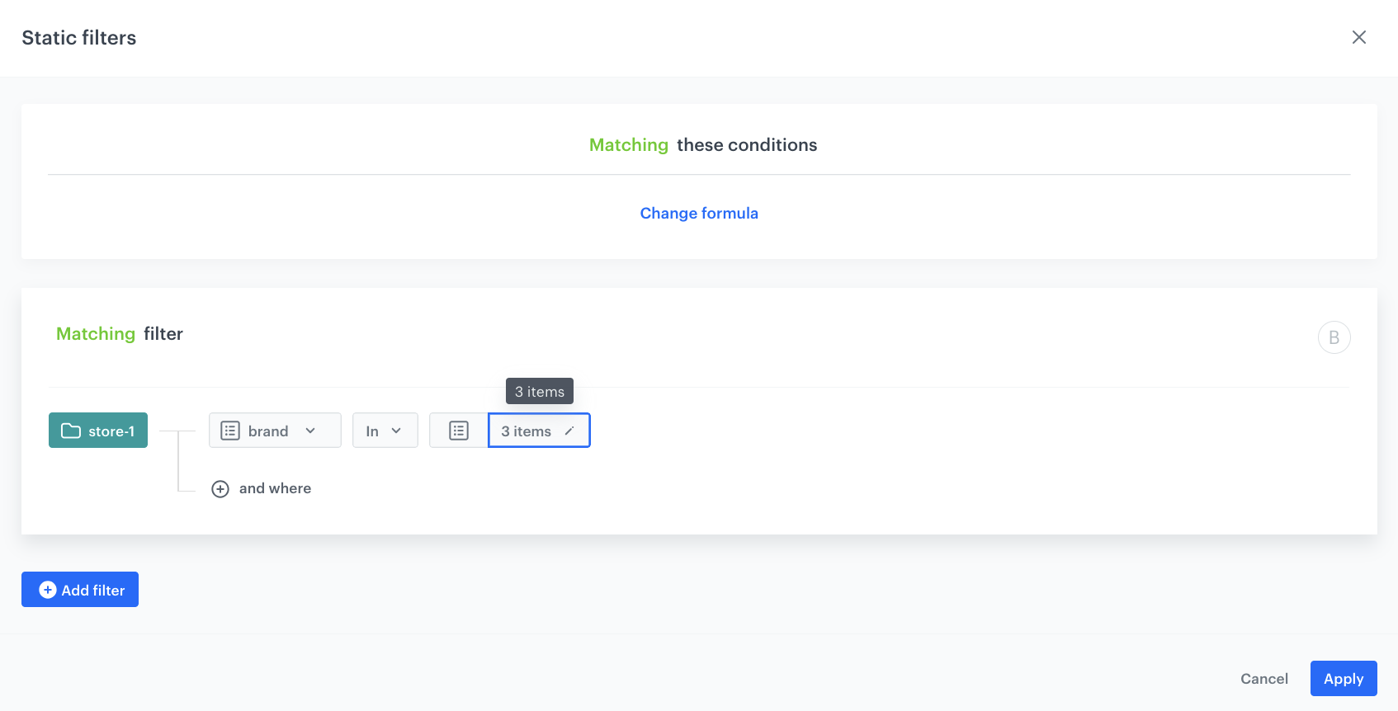The width and height of the screenshot is (1398, 711).
Task: Click the Change formula link
Action: 698,213
